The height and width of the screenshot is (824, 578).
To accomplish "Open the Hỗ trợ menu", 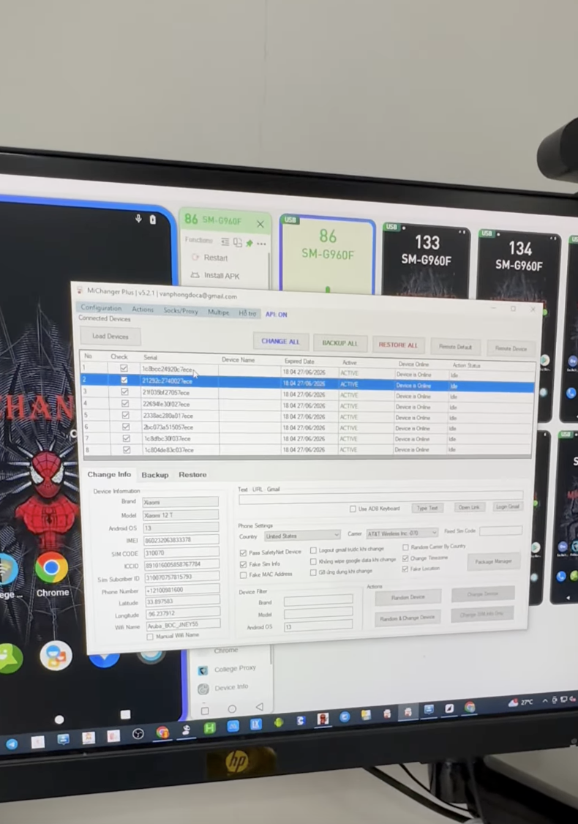I will pos(247,313).
